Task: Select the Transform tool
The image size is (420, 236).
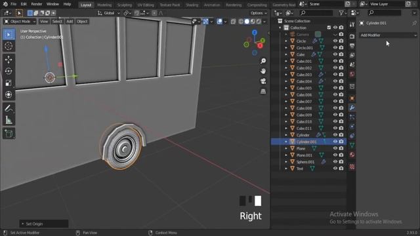Action: [x=9, y=94]
